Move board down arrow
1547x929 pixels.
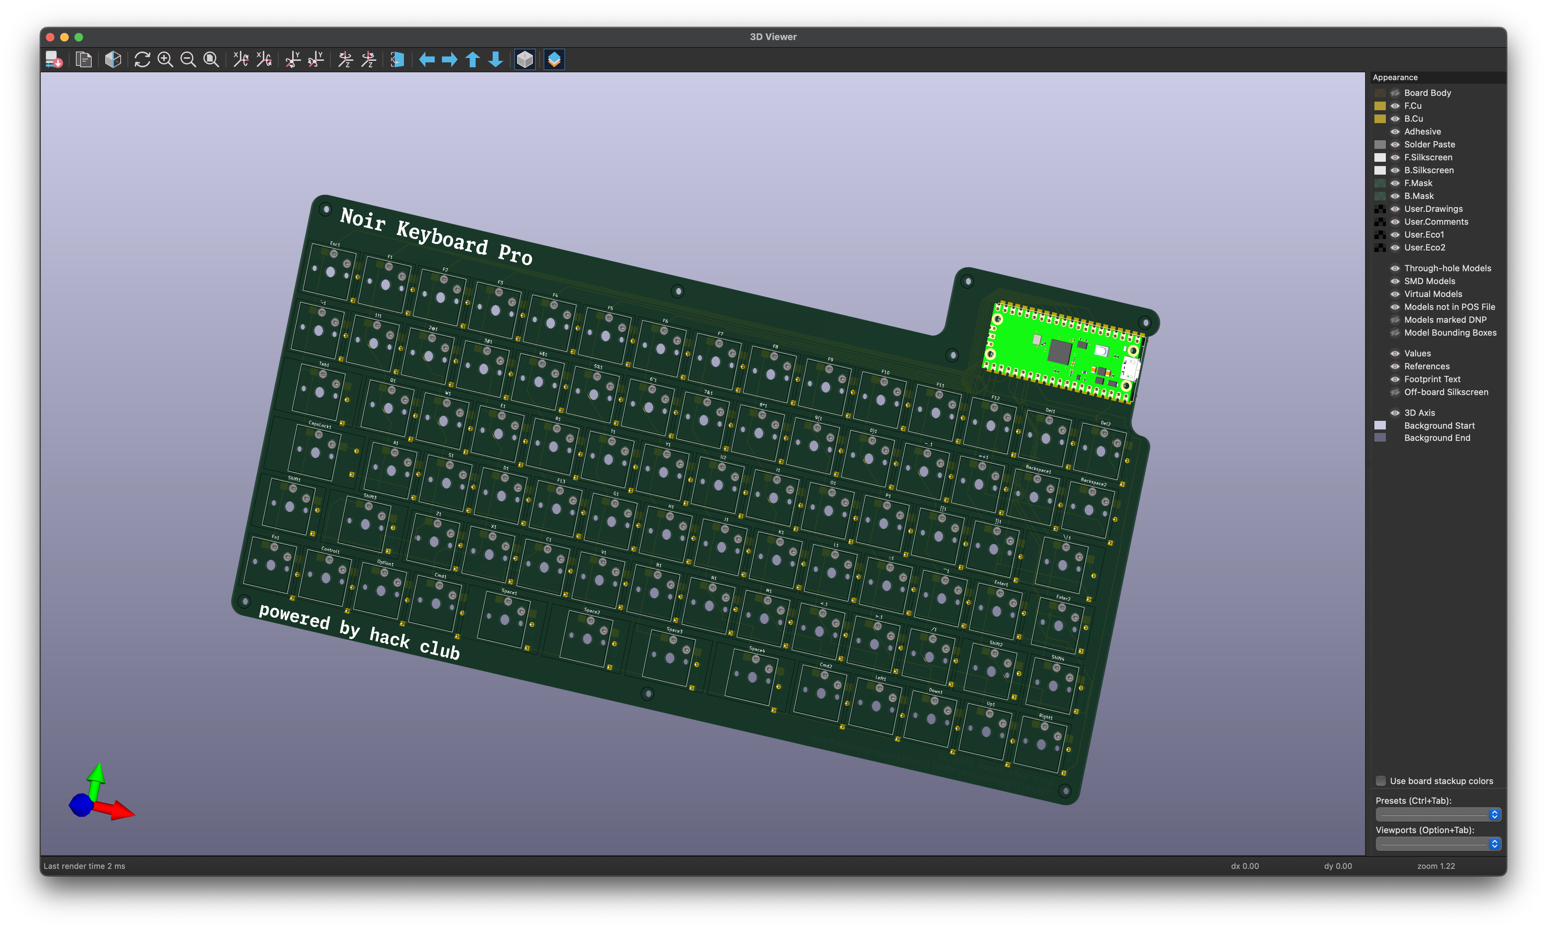pyautogui.click(x=495, y=59)
